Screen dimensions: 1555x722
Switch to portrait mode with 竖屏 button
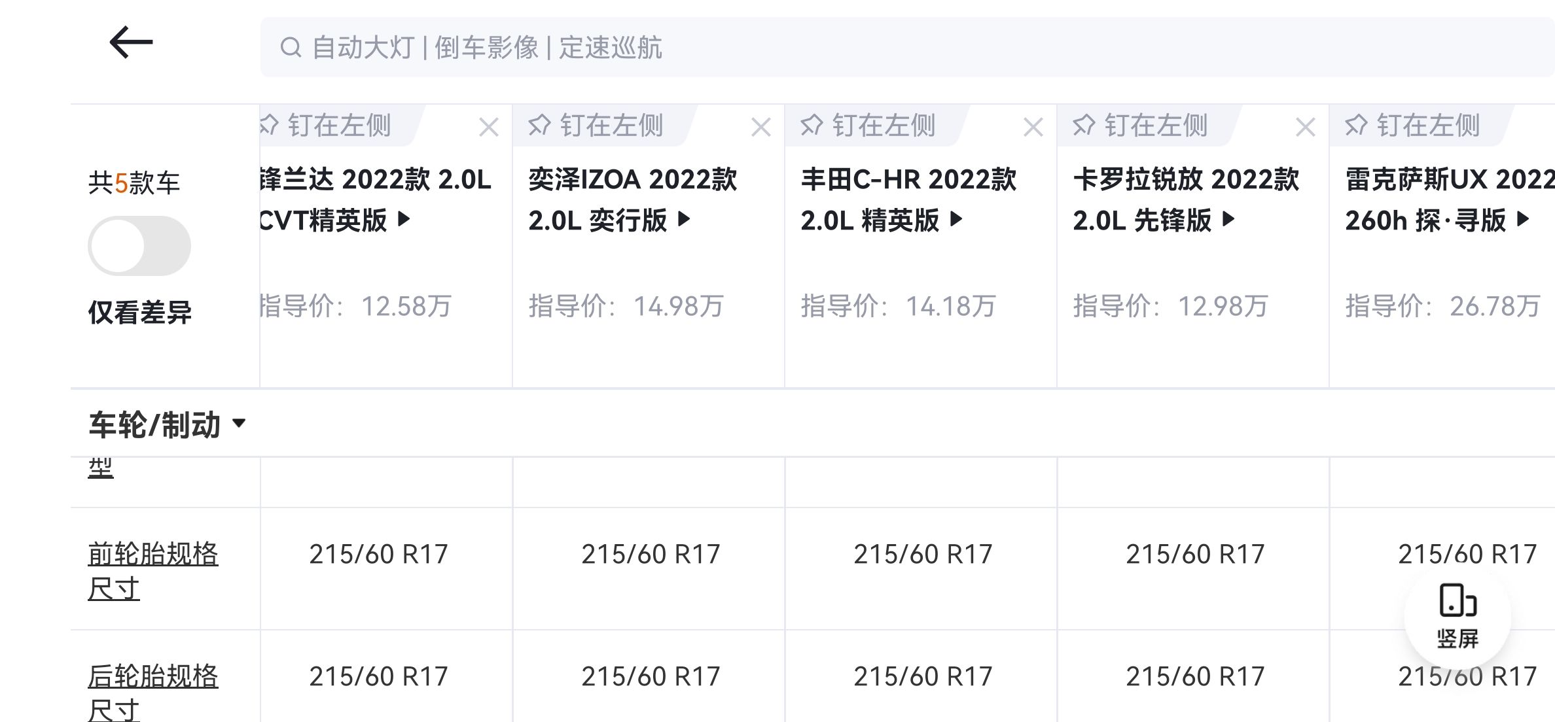[x=1457, y=617]
